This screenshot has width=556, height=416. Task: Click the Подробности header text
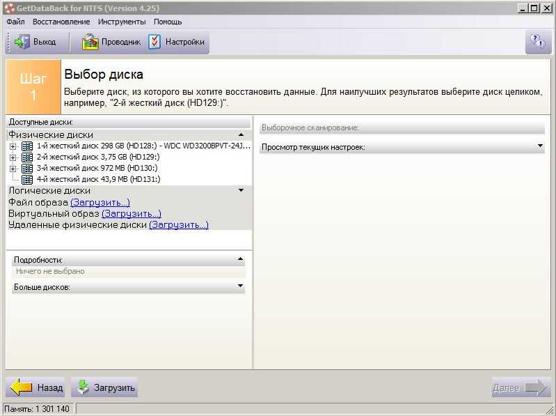(x=38, y=260)
